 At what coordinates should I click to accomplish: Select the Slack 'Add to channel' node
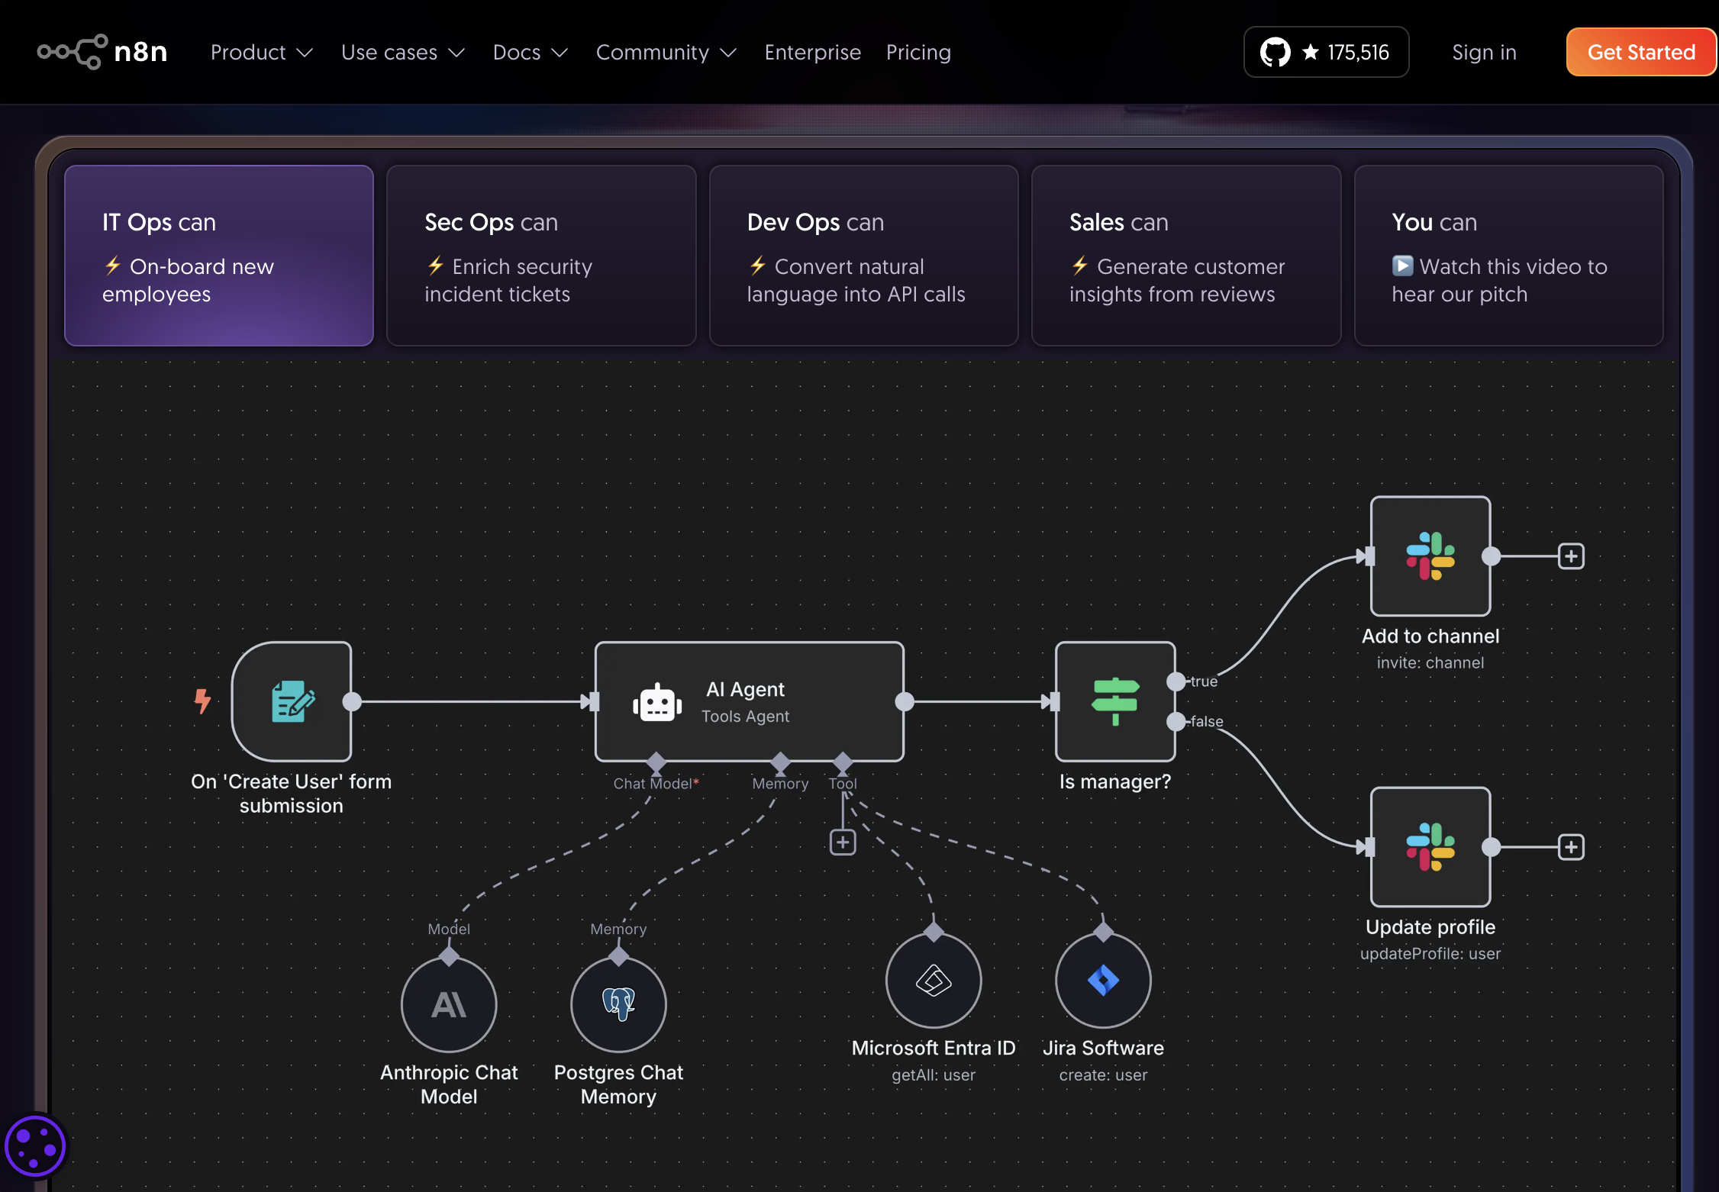pyautogui.click(x=1429, y=556)
